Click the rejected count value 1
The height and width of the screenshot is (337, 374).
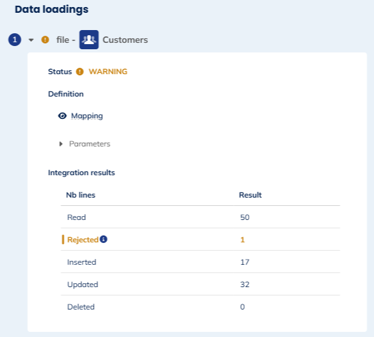point(243,240)
